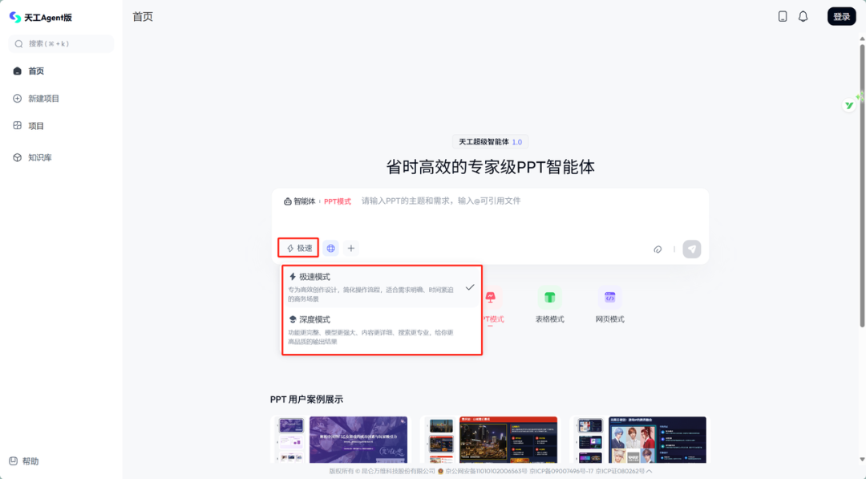This screenshot has height=479, width=866.
Task: Click the 新建项目 plus circle icon
Action: point(17,99)
